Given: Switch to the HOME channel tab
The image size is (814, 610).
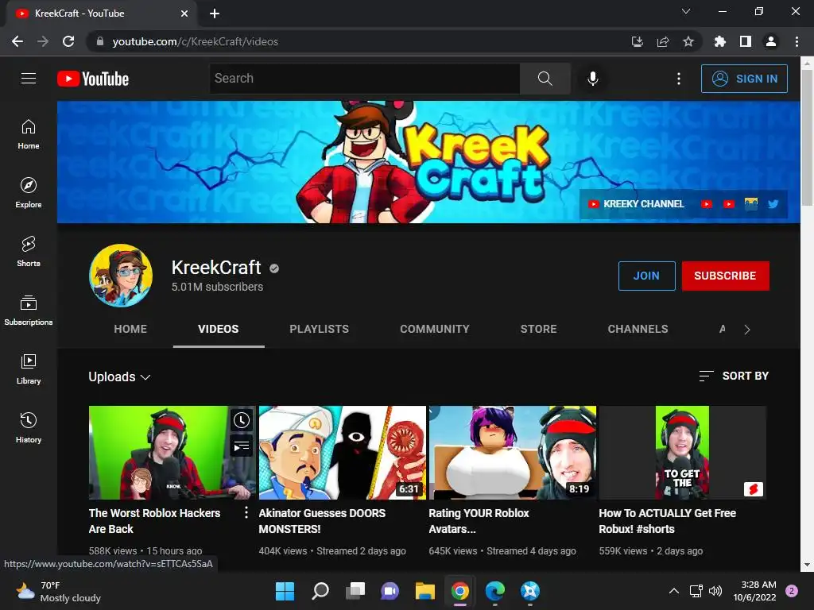Looking at the screenshot, I should click(130, 329).
